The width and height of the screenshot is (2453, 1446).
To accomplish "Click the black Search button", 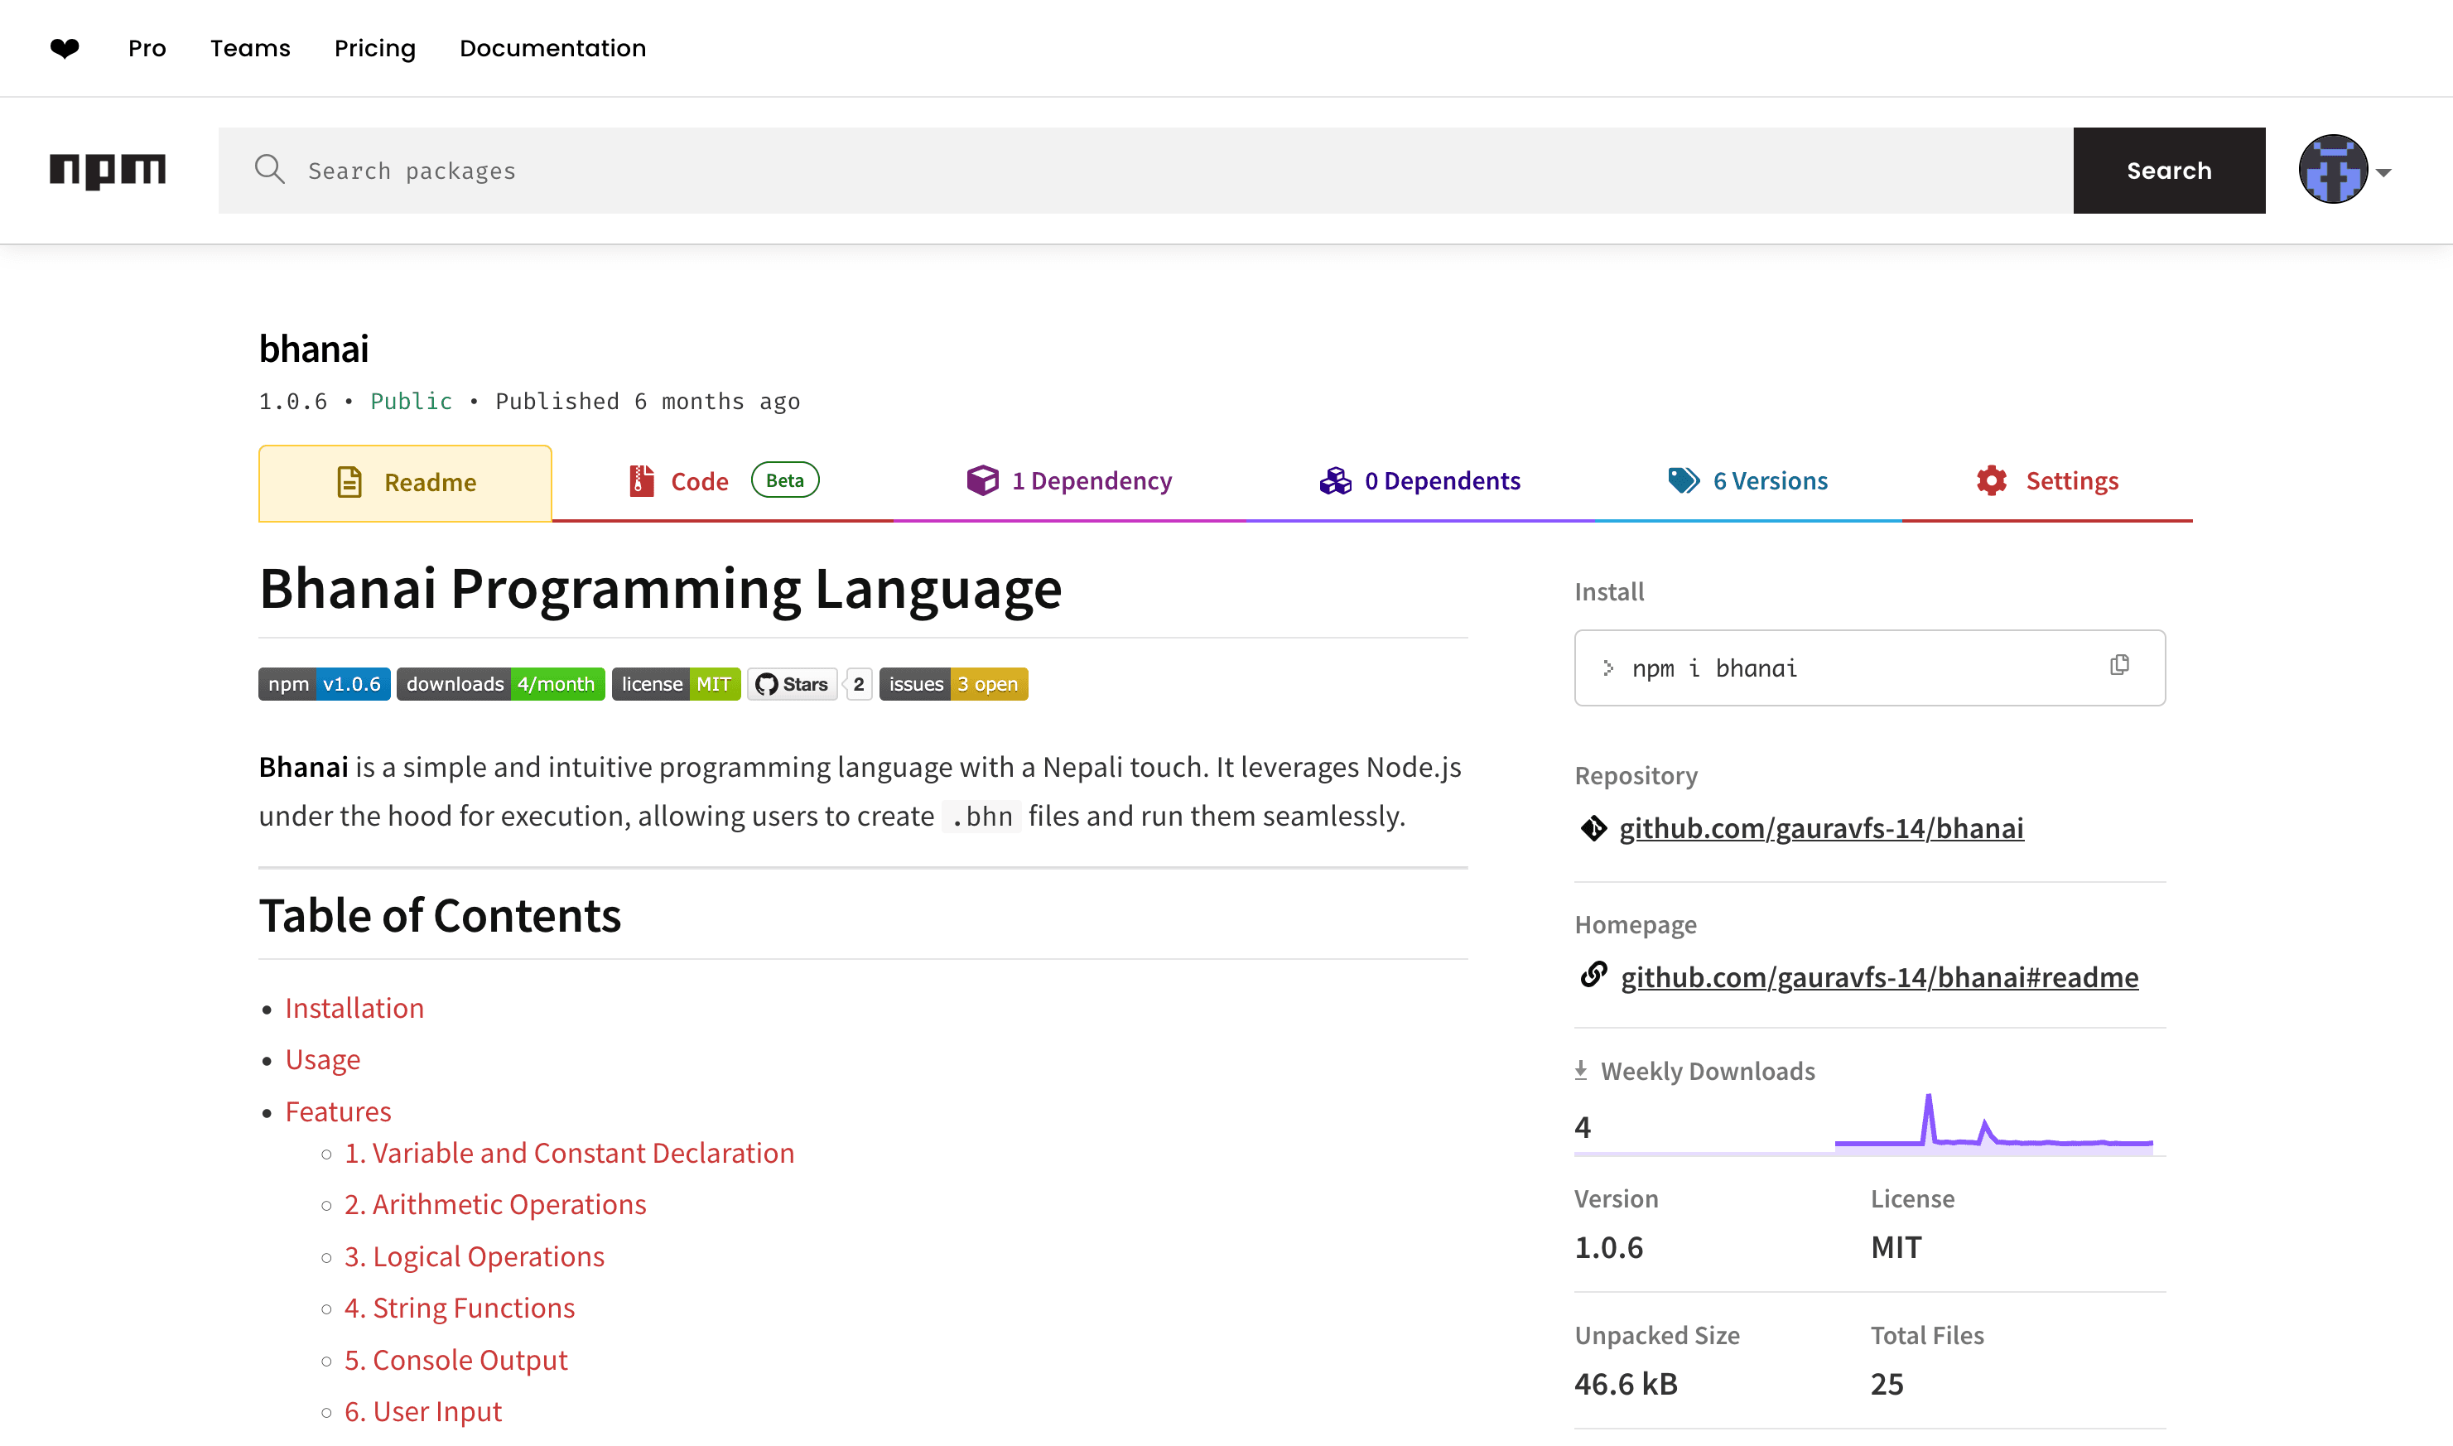I will [x=2169, y=171].
